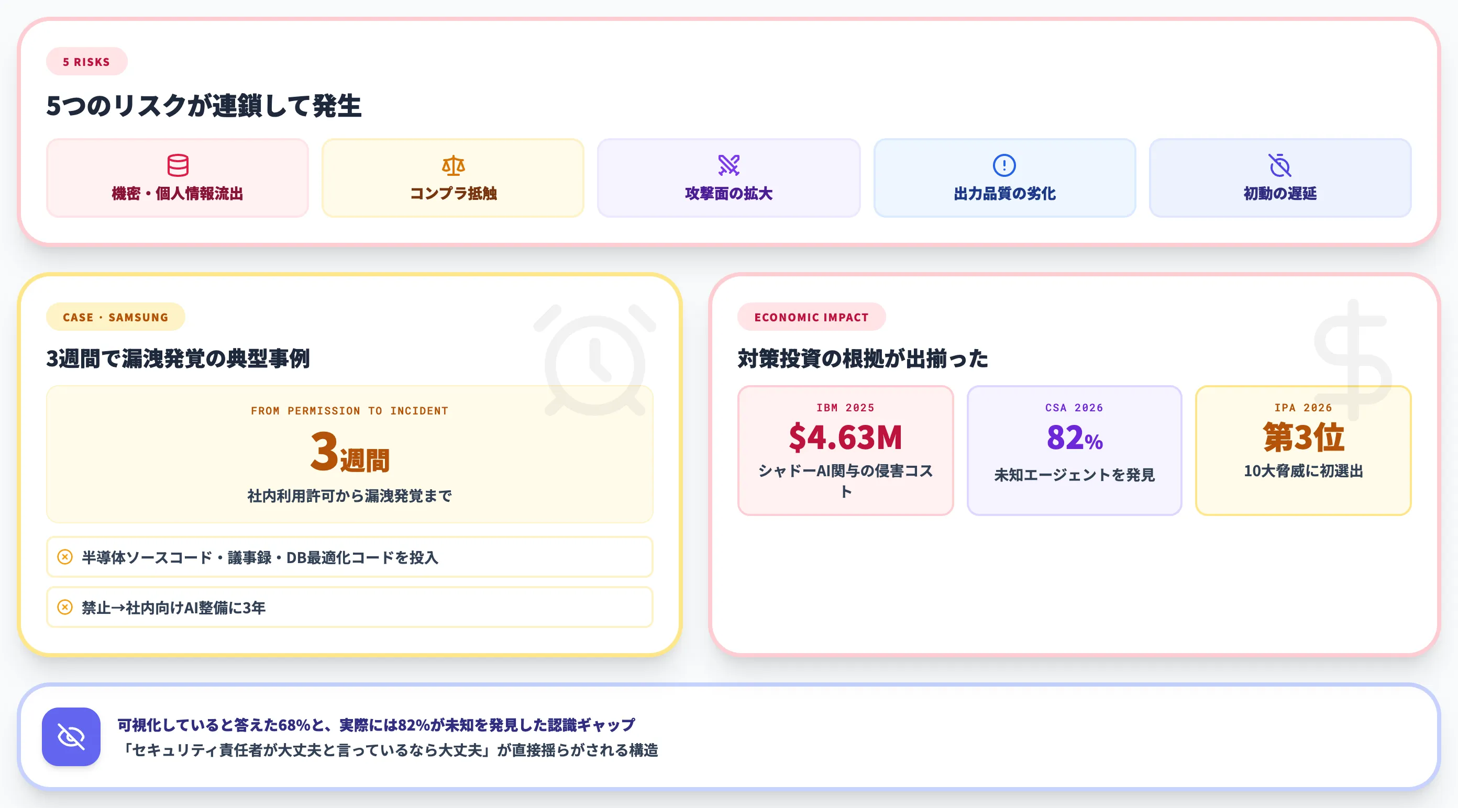Click the database icon above 機密・個人情報流出

point(178,165)
